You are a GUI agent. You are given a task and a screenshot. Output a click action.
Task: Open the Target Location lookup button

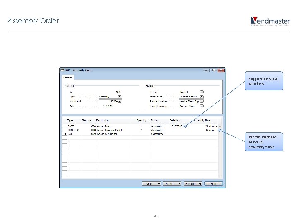[202, 106]
